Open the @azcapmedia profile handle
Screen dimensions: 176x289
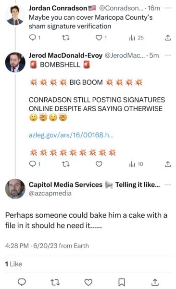pyautogui.click(x=50, y=193)
